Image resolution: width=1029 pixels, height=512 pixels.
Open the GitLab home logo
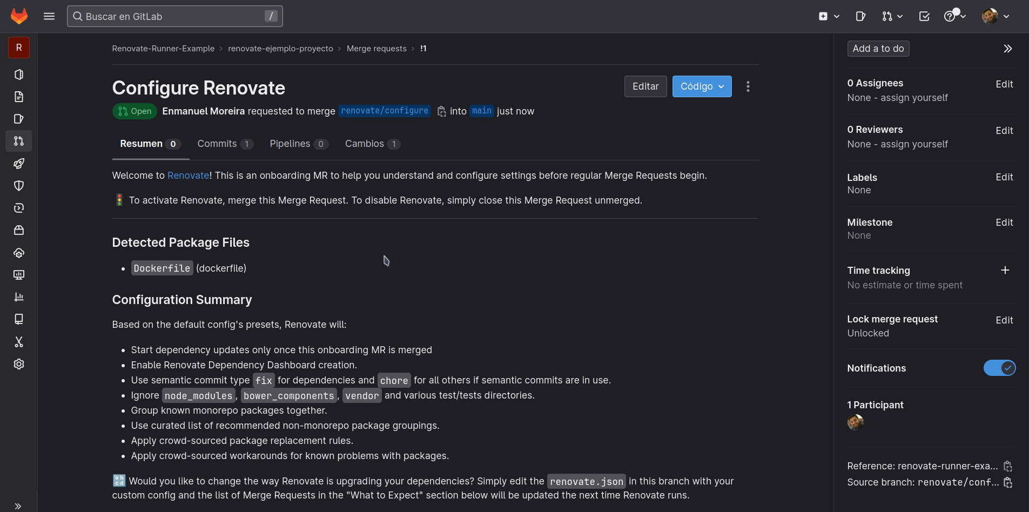19,16
